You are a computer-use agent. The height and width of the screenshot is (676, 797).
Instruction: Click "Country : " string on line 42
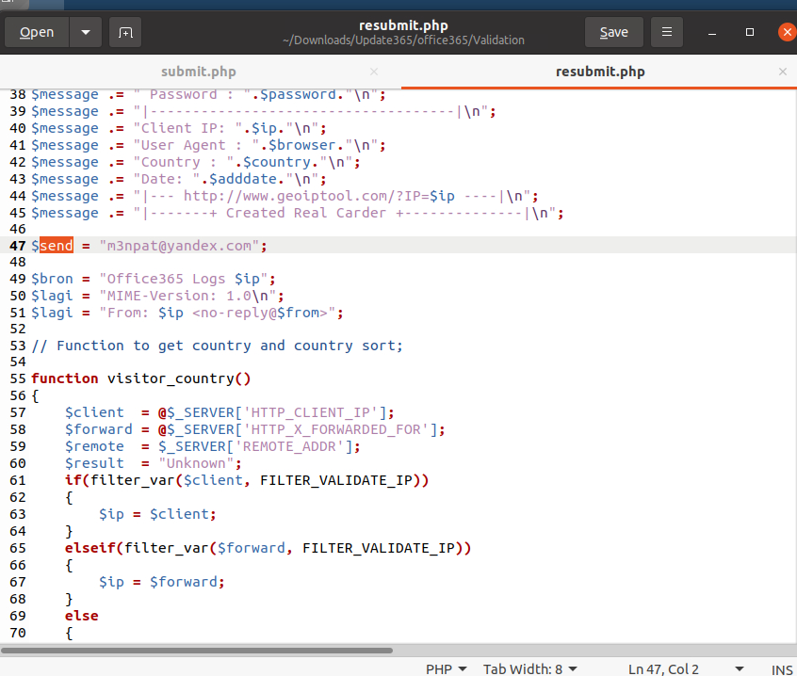[184, 162]
